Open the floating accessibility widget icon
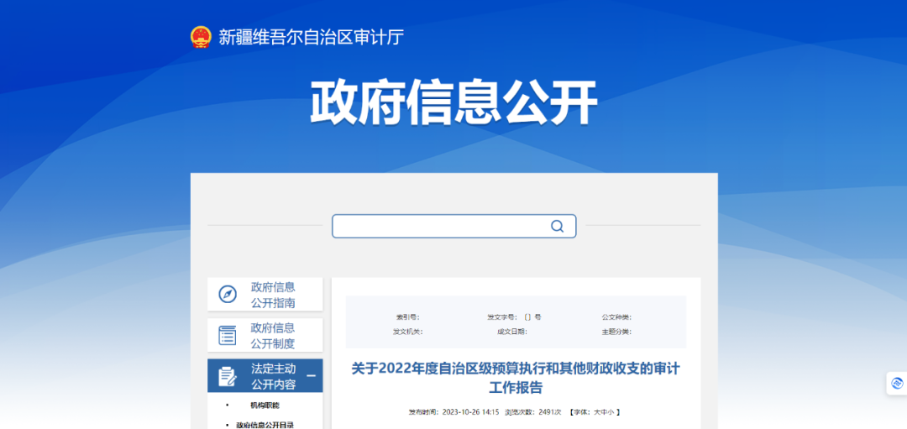This screenshot has width=907, height=429. 897,384
